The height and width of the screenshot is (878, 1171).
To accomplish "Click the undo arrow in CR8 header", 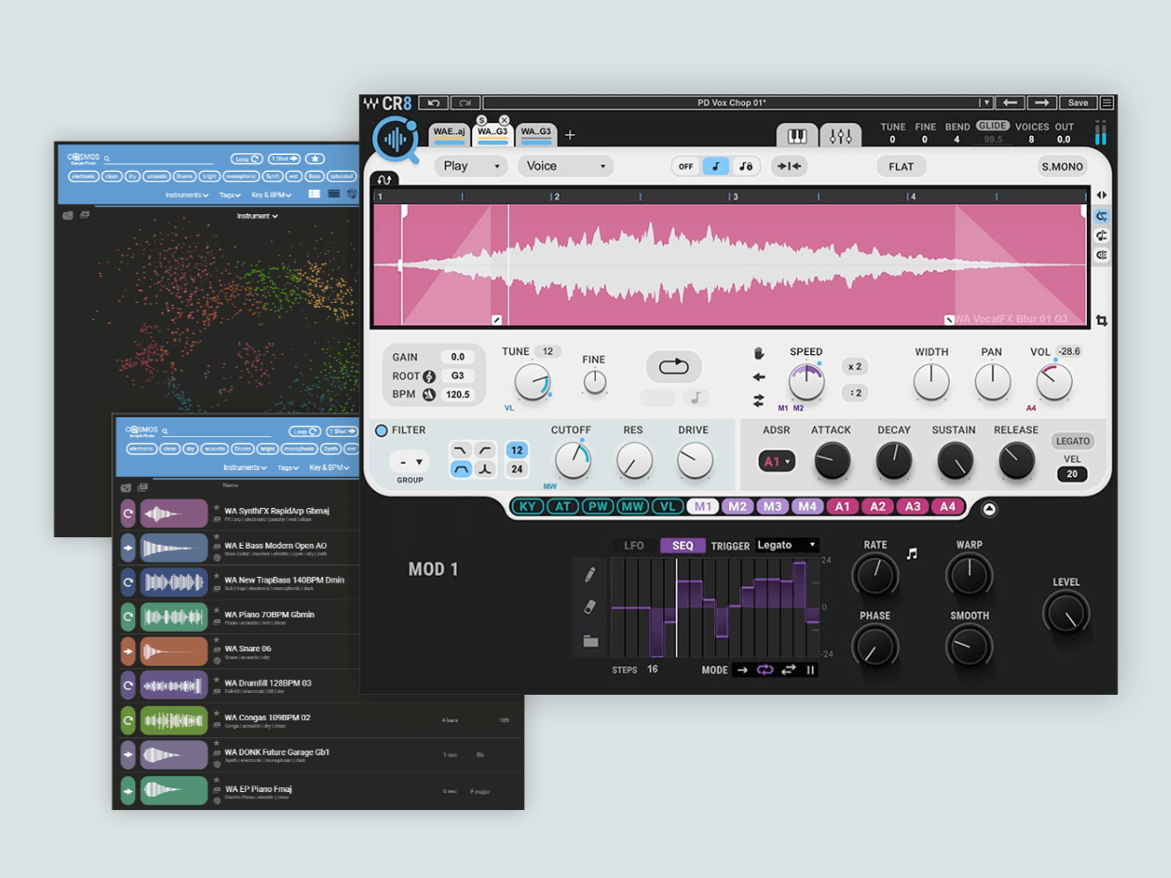I will 433,103.
